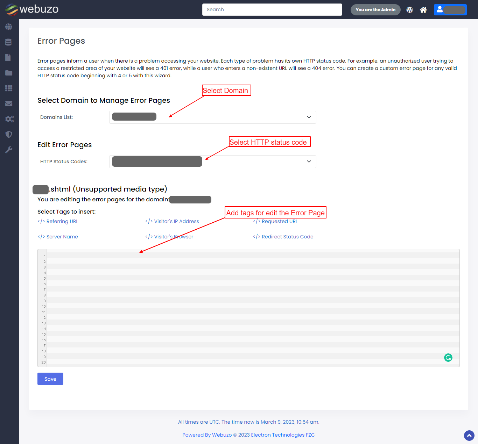Image resolution: width=478 pixels, height=445 pixels.
Task: Open the database icon in the sidebar
Action: (x=9, y=42)
